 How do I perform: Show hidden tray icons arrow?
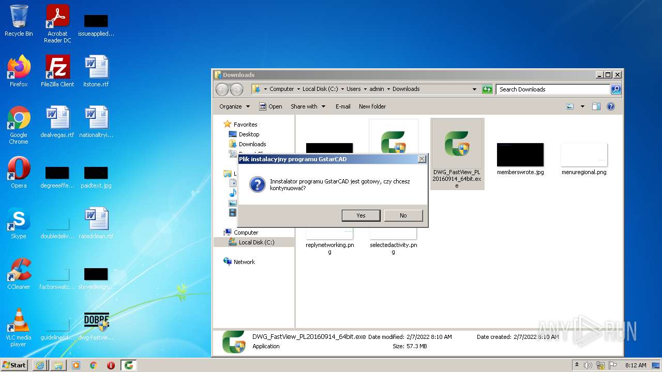coord(577,365)
